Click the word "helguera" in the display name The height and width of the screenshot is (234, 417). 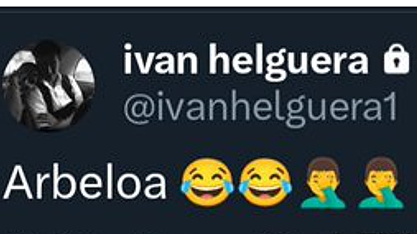tap(289, 61)
